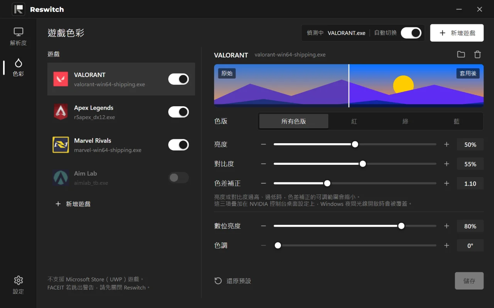Increase 亮度 brightness with the plus icon
This screenshot has height=308, width=494.
[447, 144]
